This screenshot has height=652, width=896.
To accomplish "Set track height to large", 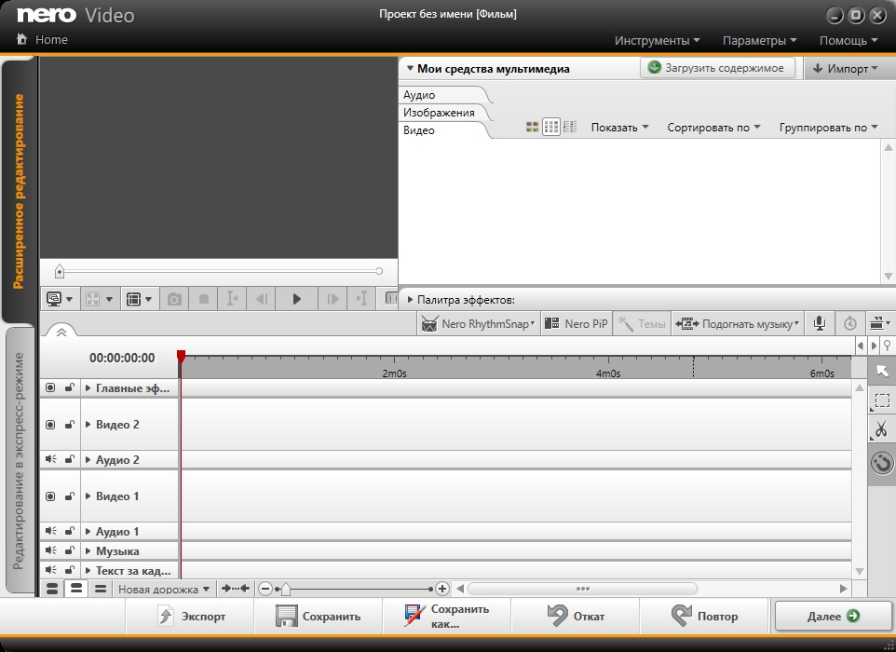I will [52, 589].
